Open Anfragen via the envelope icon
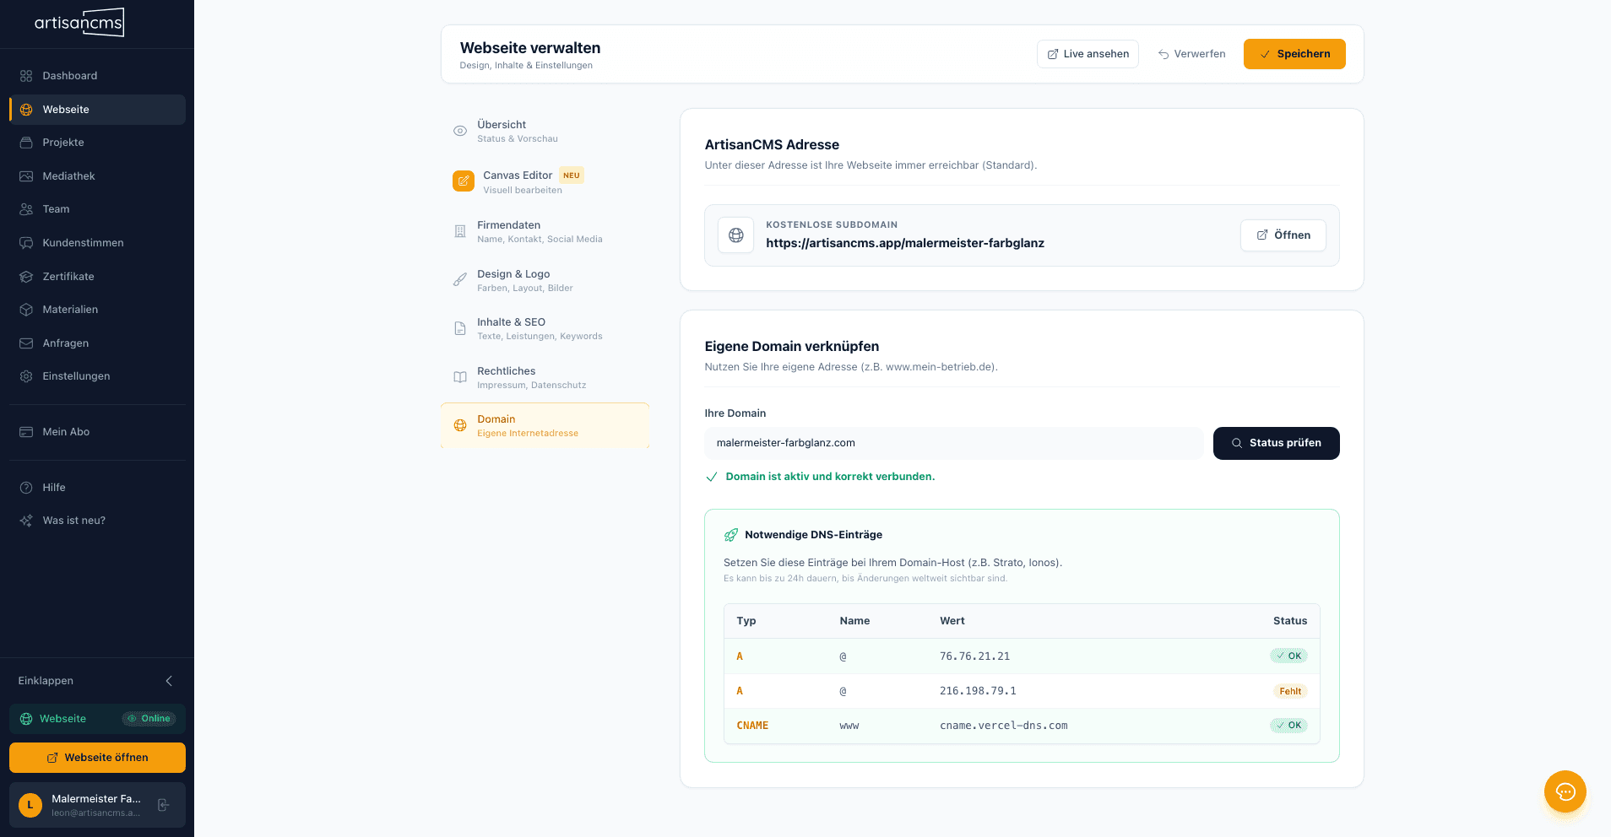This screenshot has width=1611, height=837. 26,343
